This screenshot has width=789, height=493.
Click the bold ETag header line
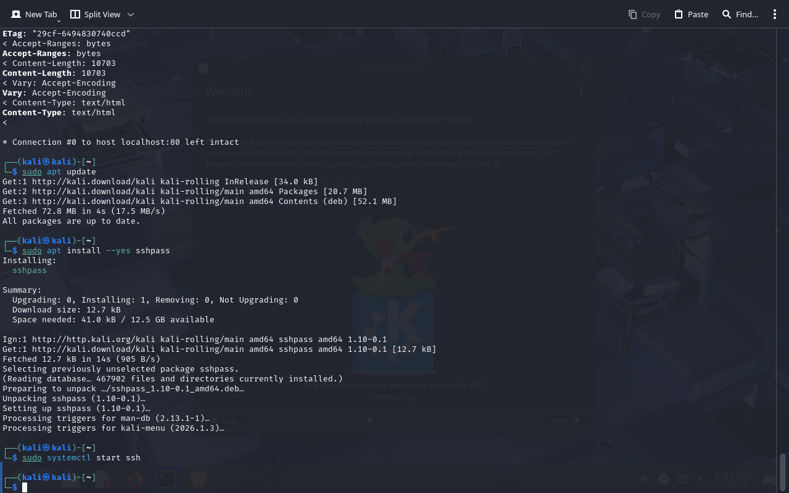pyautogui.click(x=67, y=34)
